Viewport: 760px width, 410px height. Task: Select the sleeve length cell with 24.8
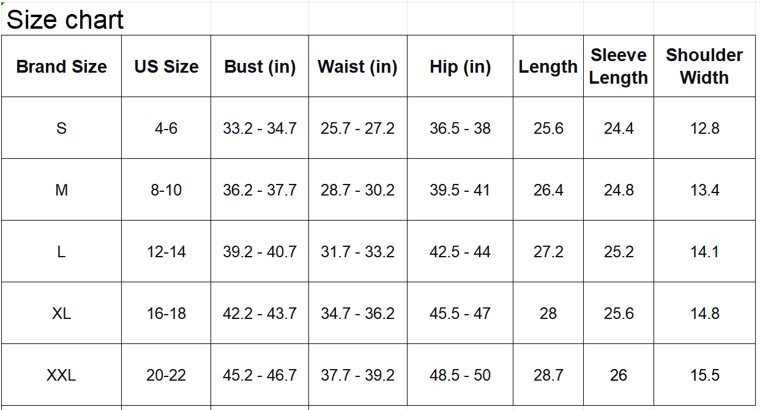[619, 190]
